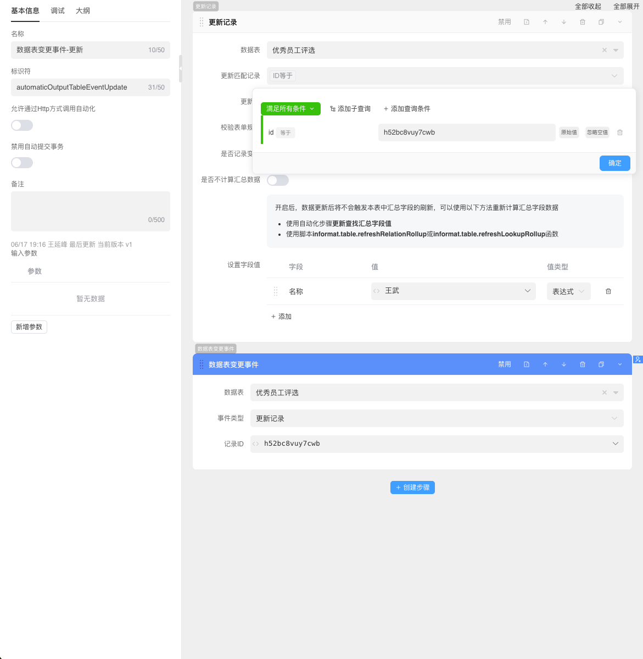The width and height of the screenshot is (643, 659).
Task: Copy the 更新记录 step
Action: click(601, 23)
